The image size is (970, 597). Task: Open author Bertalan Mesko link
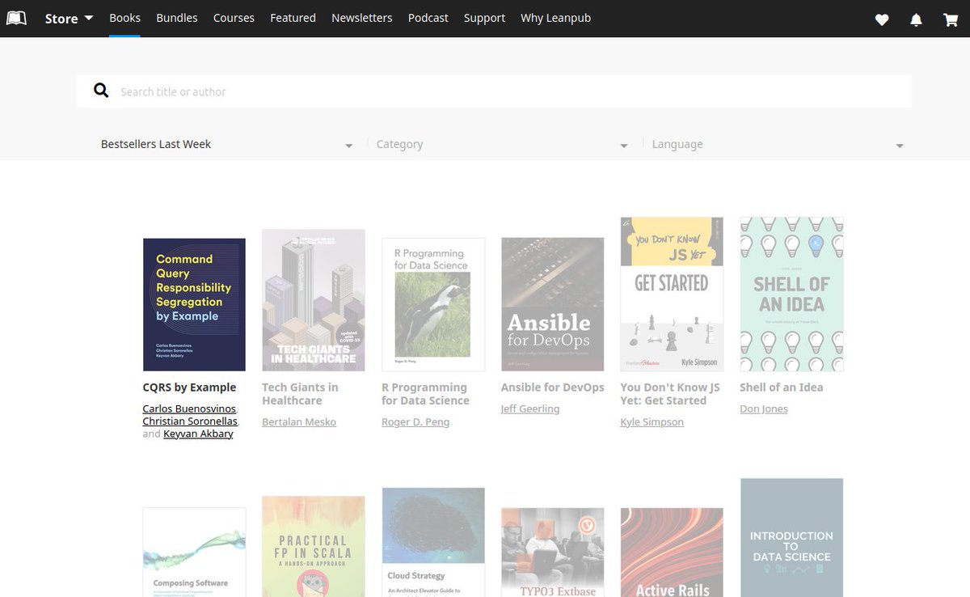299,422
